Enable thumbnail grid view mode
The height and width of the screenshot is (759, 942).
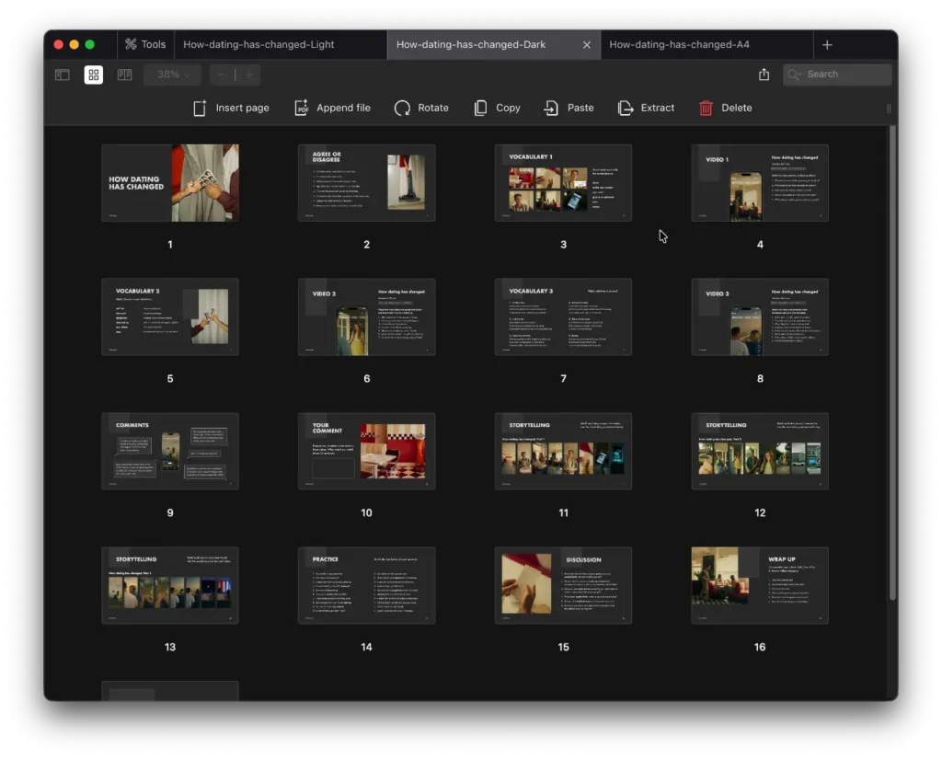(93, 74)
